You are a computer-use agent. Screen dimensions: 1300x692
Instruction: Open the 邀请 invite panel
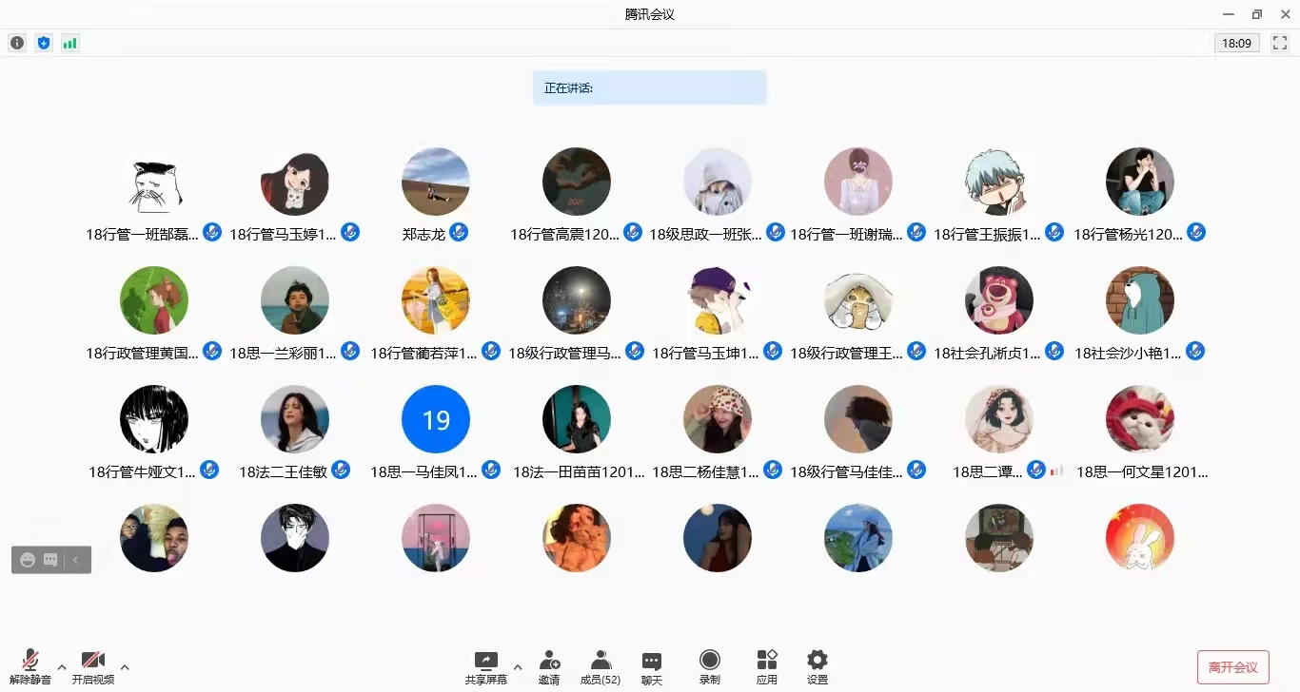(x=549, y=667)
